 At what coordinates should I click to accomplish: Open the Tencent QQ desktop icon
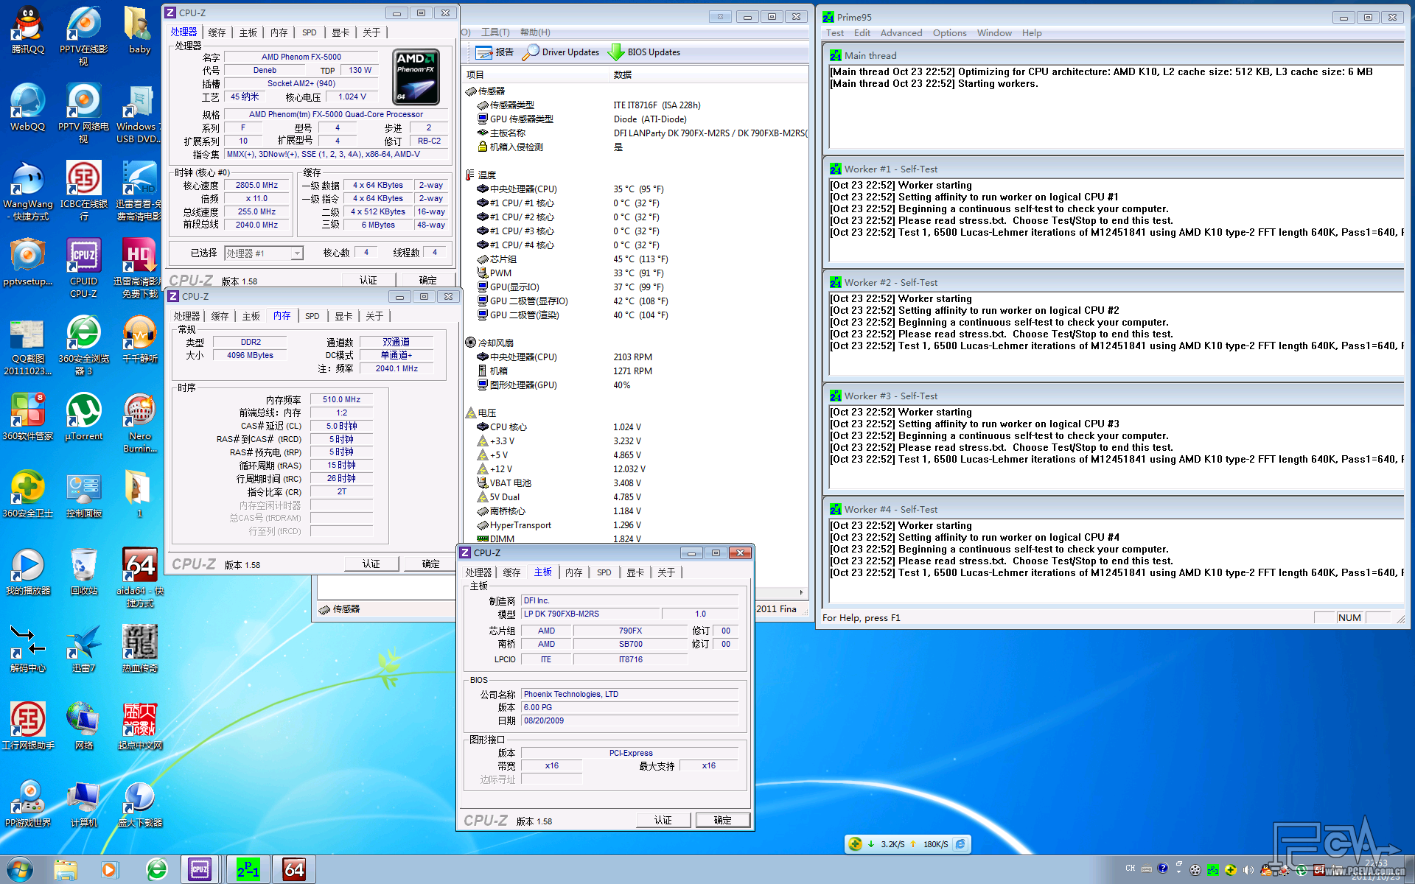[28, 31]
